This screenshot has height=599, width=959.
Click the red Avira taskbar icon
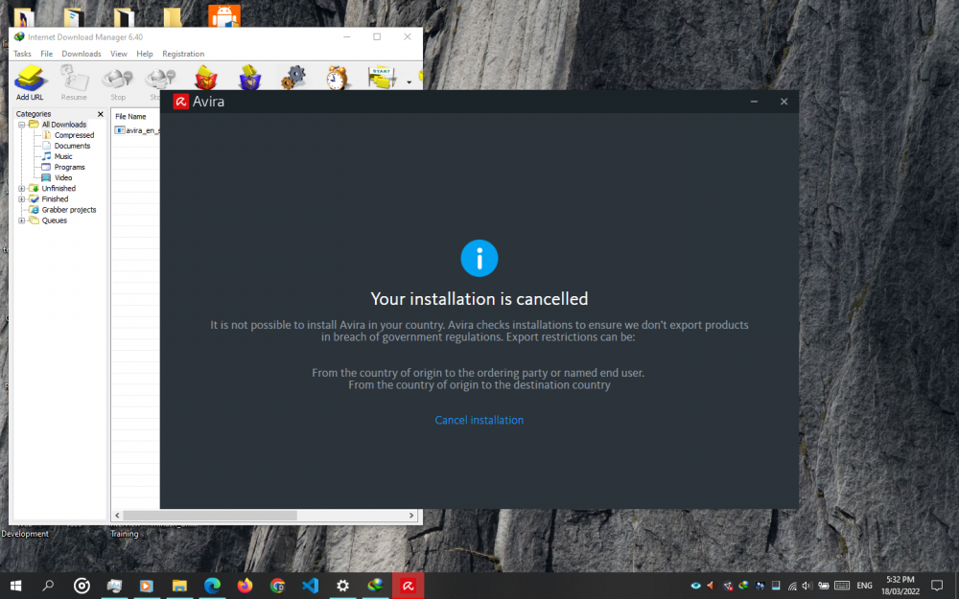point(408,586)
